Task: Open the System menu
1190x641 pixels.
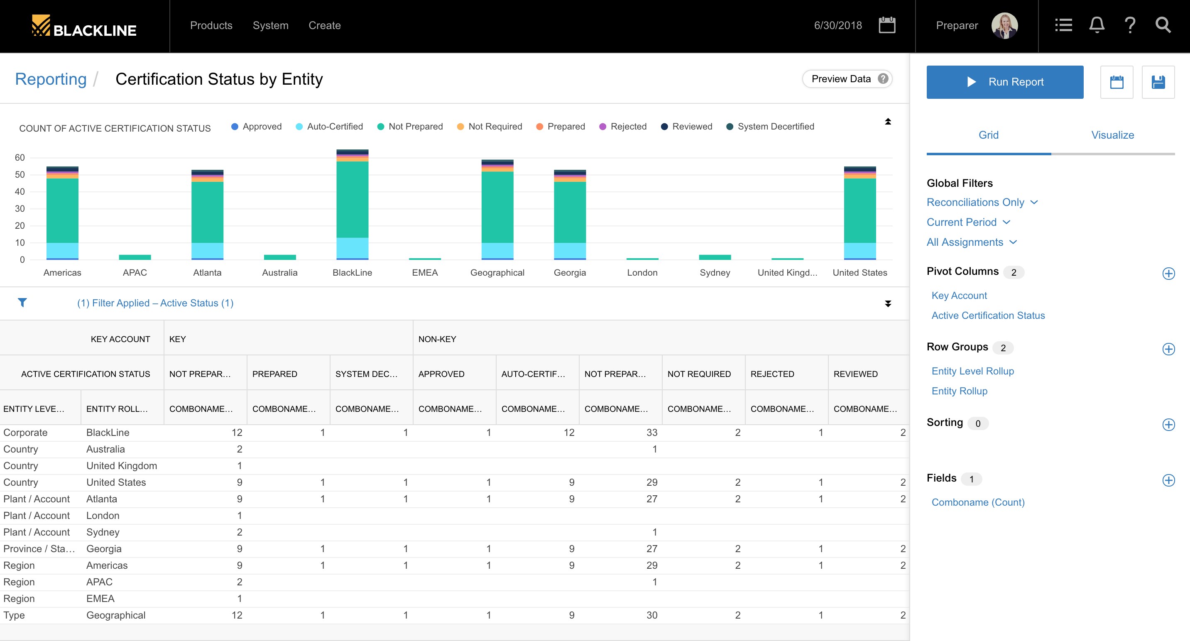Action: pyautogui.click(x=270, y=25)
